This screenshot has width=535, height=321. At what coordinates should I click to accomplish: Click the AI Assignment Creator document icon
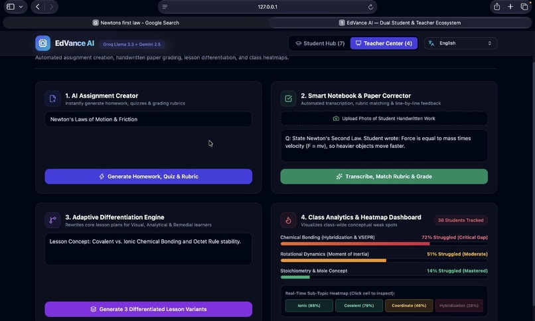pyautogui.click(x=52, y=99)
